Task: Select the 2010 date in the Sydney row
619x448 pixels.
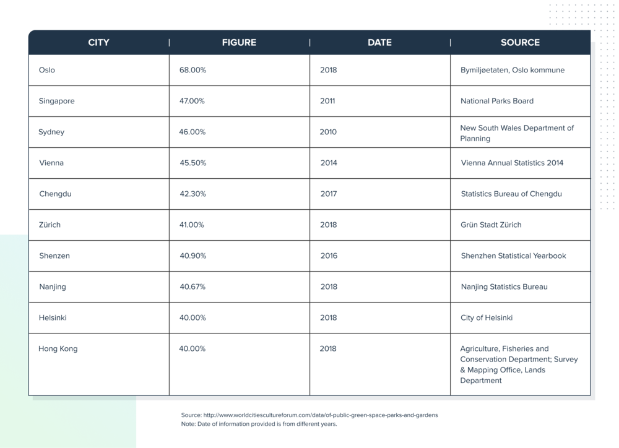Action: click(x=328, y=132)
